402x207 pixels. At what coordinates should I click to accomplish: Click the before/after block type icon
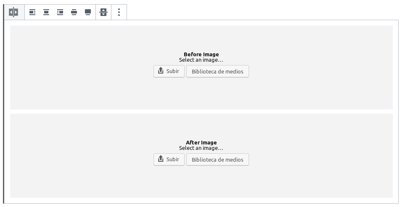13,12
